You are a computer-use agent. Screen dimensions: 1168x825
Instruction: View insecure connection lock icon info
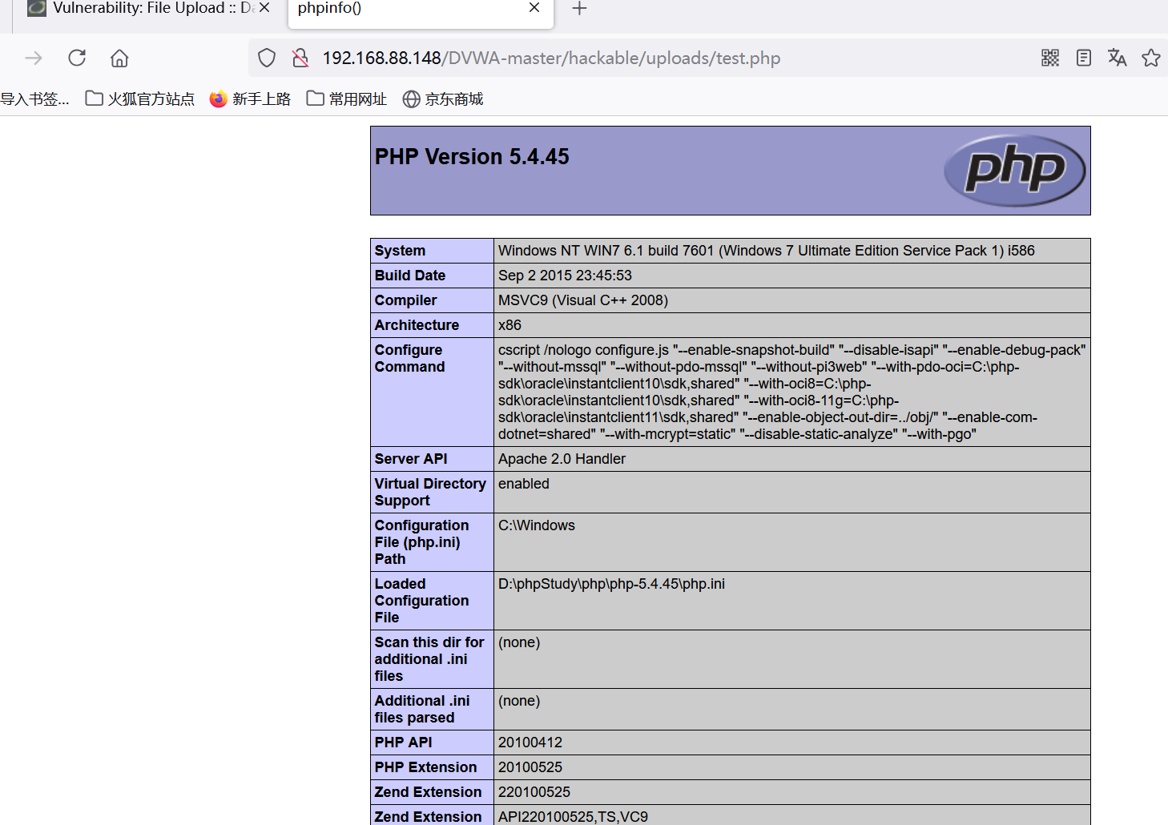(300, 58)
